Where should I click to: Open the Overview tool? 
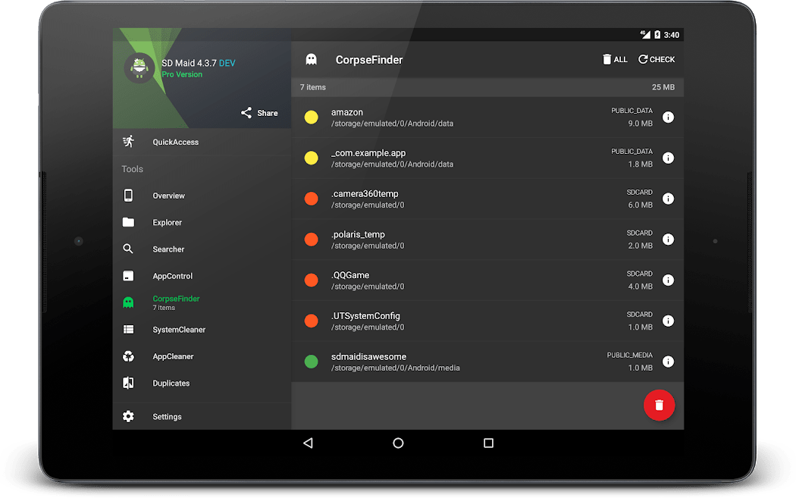pos(169,196)
